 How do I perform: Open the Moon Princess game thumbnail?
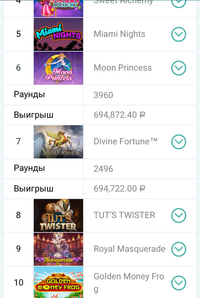coord(58,68)
